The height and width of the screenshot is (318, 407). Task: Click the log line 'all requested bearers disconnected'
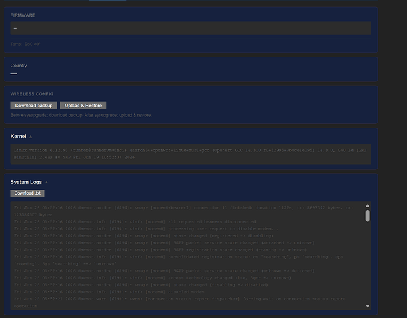point(135,222)
